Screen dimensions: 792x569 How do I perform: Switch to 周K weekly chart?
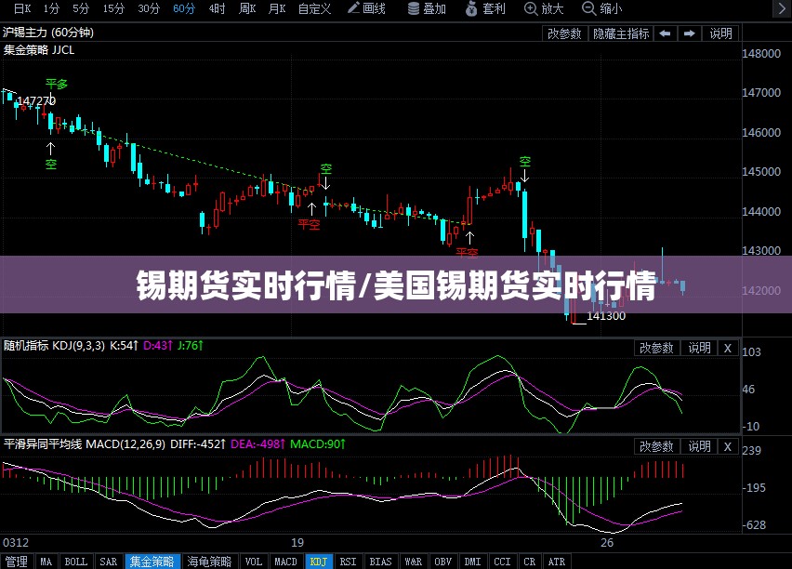(247, 8)
